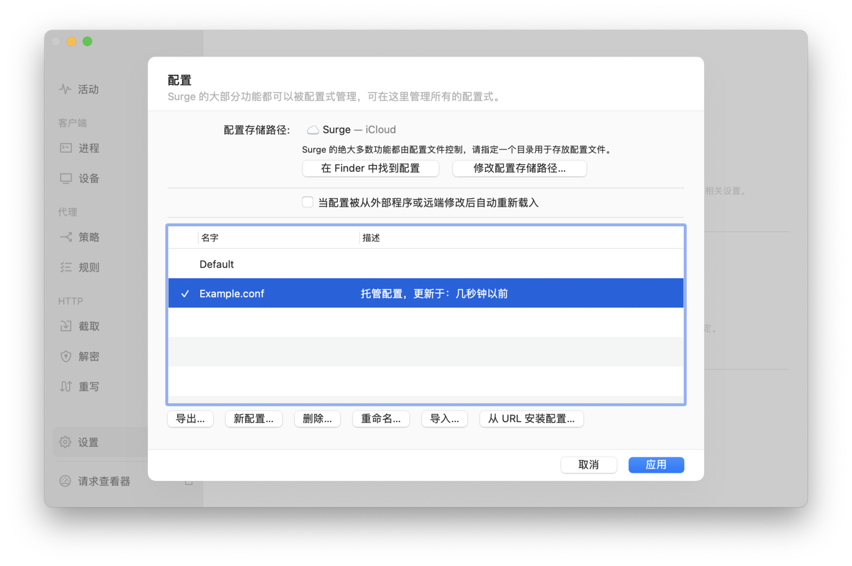Open "修改配置存储路径..." dialog
Screen dimensions: 852x566
(x=519, y=168)
